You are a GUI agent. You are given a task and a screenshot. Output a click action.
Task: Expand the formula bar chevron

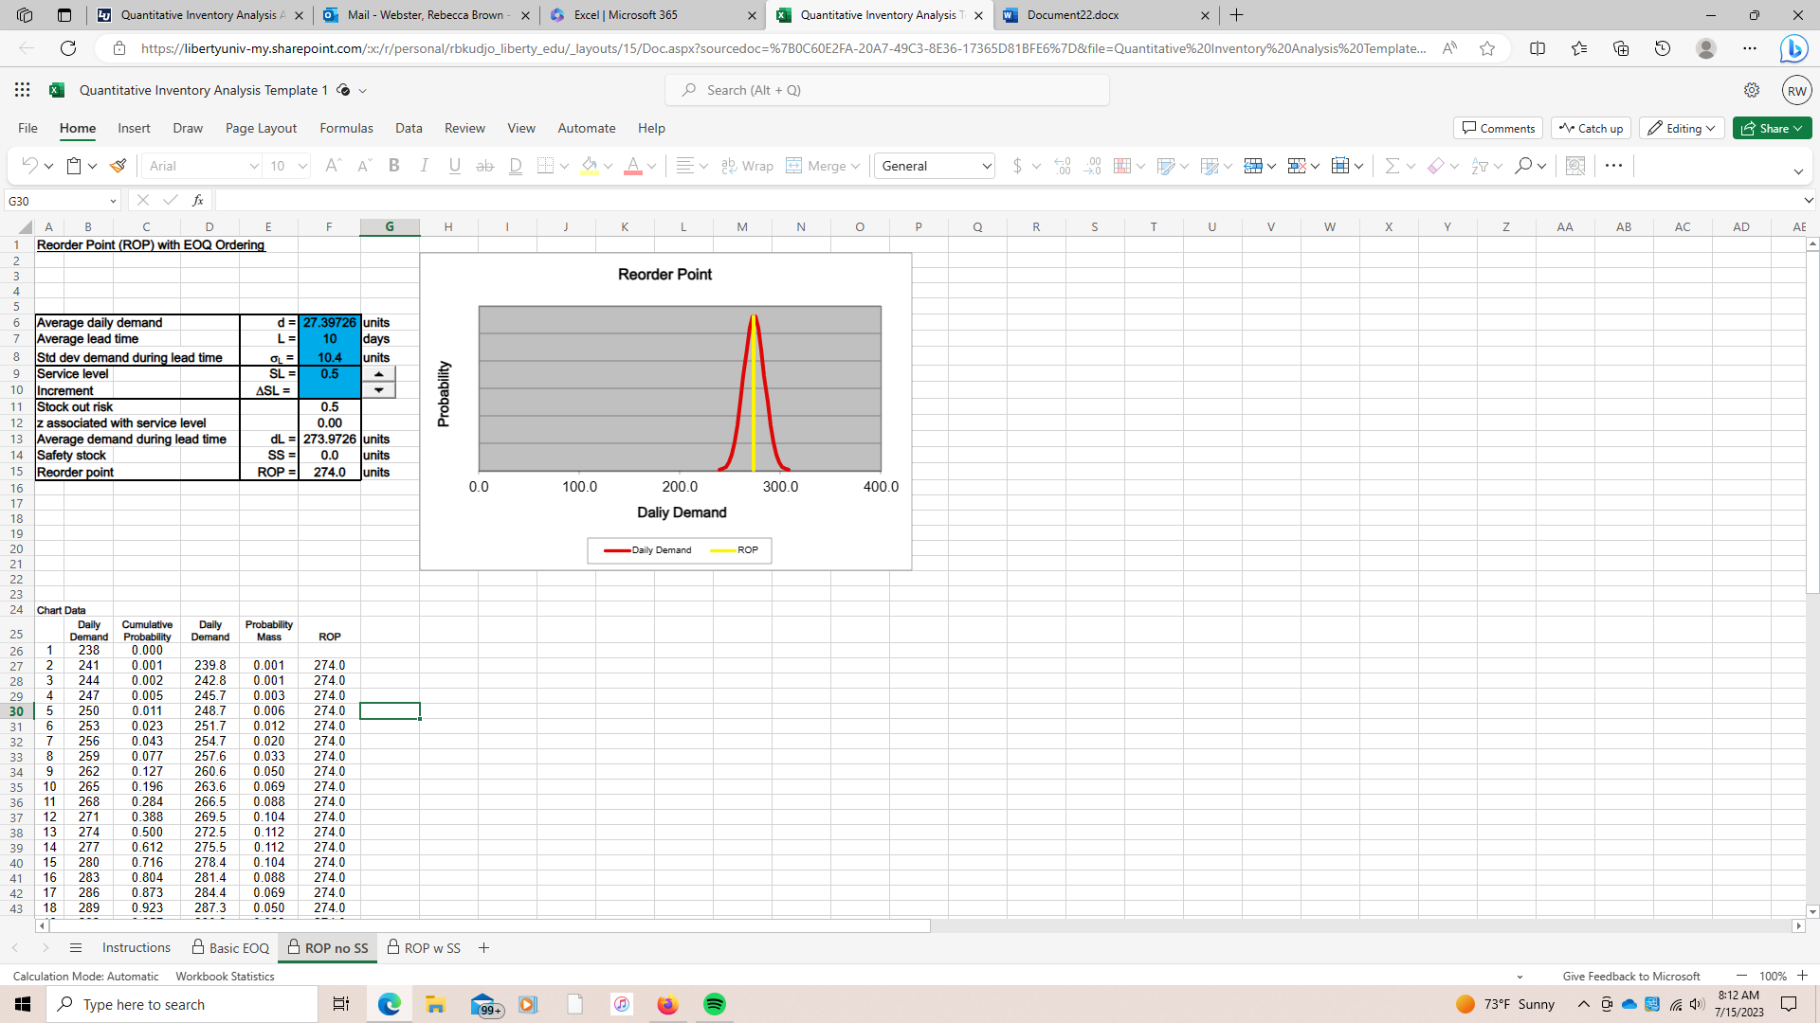[1809, 200]
